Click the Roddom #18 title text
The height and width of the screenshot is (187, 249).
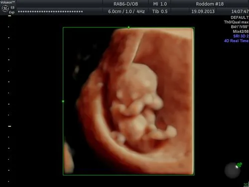tap(210, 4)
